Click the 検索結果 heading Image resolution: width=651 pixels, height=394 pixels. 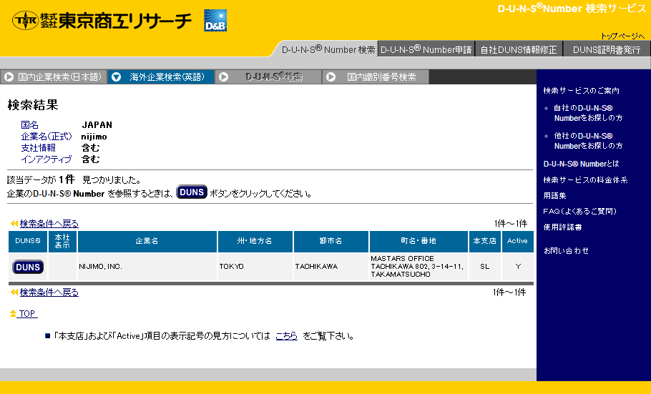coord(33,105)
